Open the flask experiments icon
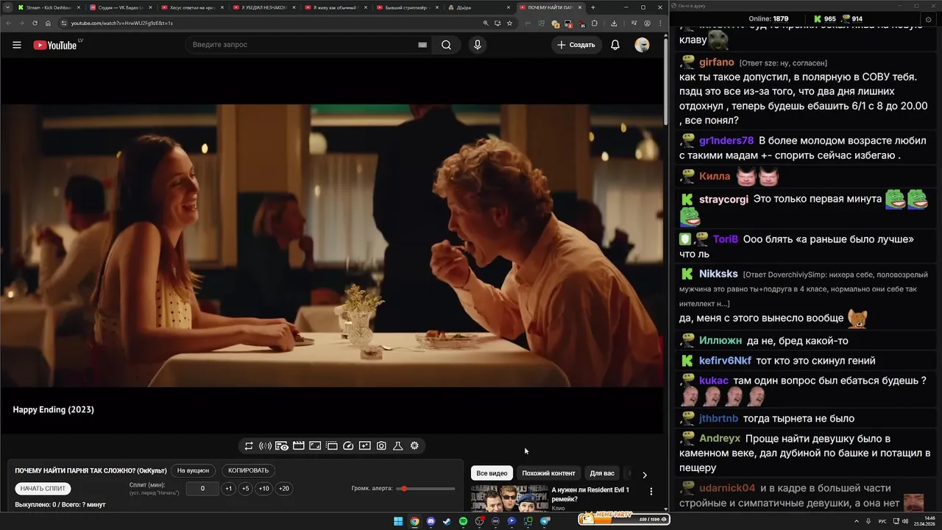 397,445
